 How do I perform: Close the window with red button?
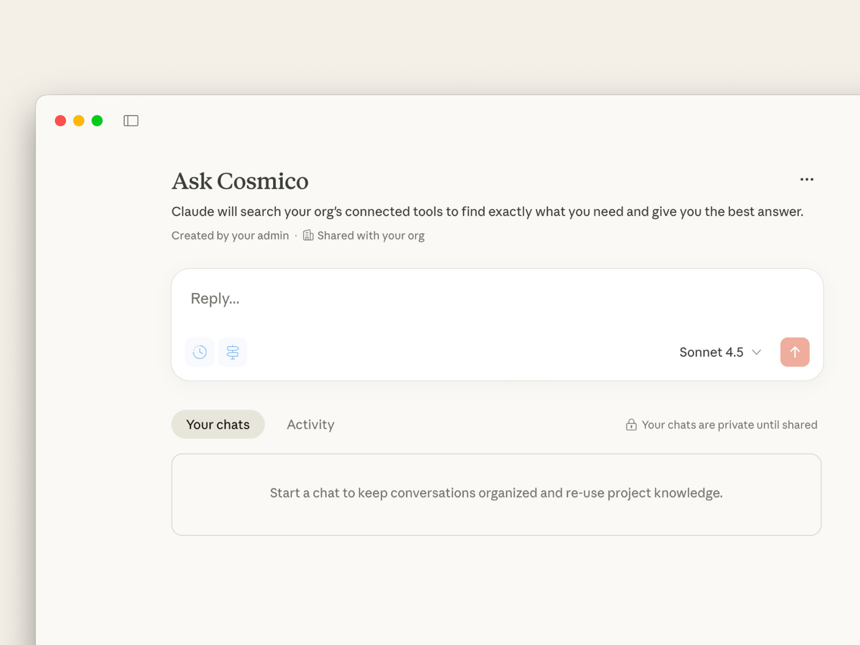point(61,121)
